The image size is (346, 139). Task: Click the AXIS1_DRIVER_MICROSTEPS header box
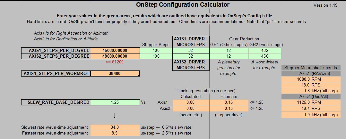click(x=191, y=42)
